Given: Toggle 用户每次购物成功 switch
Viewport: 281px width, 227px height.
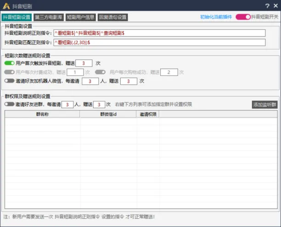Looking at the screenshot, I should pyautogui.click(x=100, y=72).
